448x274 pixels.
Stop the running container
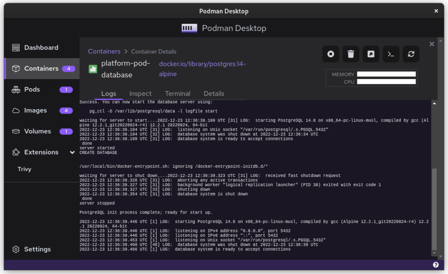point(331,54)
